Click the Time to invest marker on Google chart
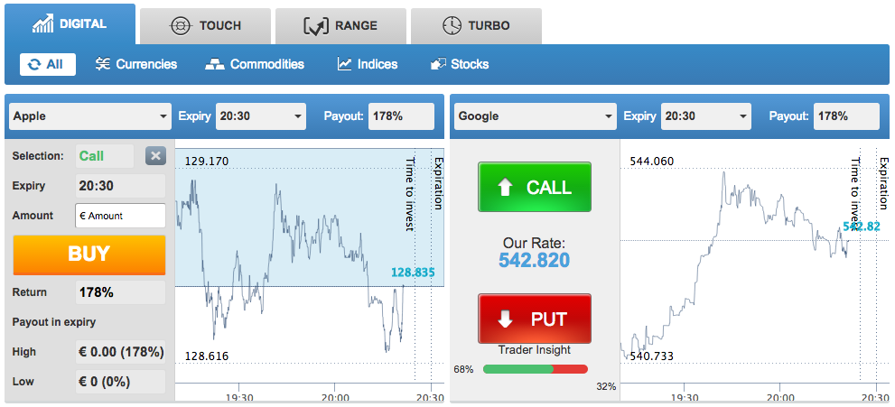Image resolution: width=895 pixels, height=407 pixels. click(855, 194)
